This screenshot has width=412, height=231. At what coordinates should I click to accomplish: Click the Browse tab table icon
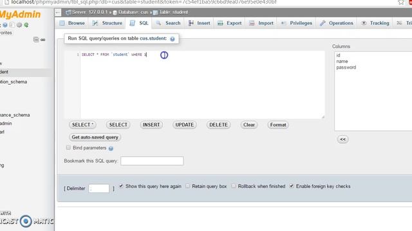pos(62,23)
